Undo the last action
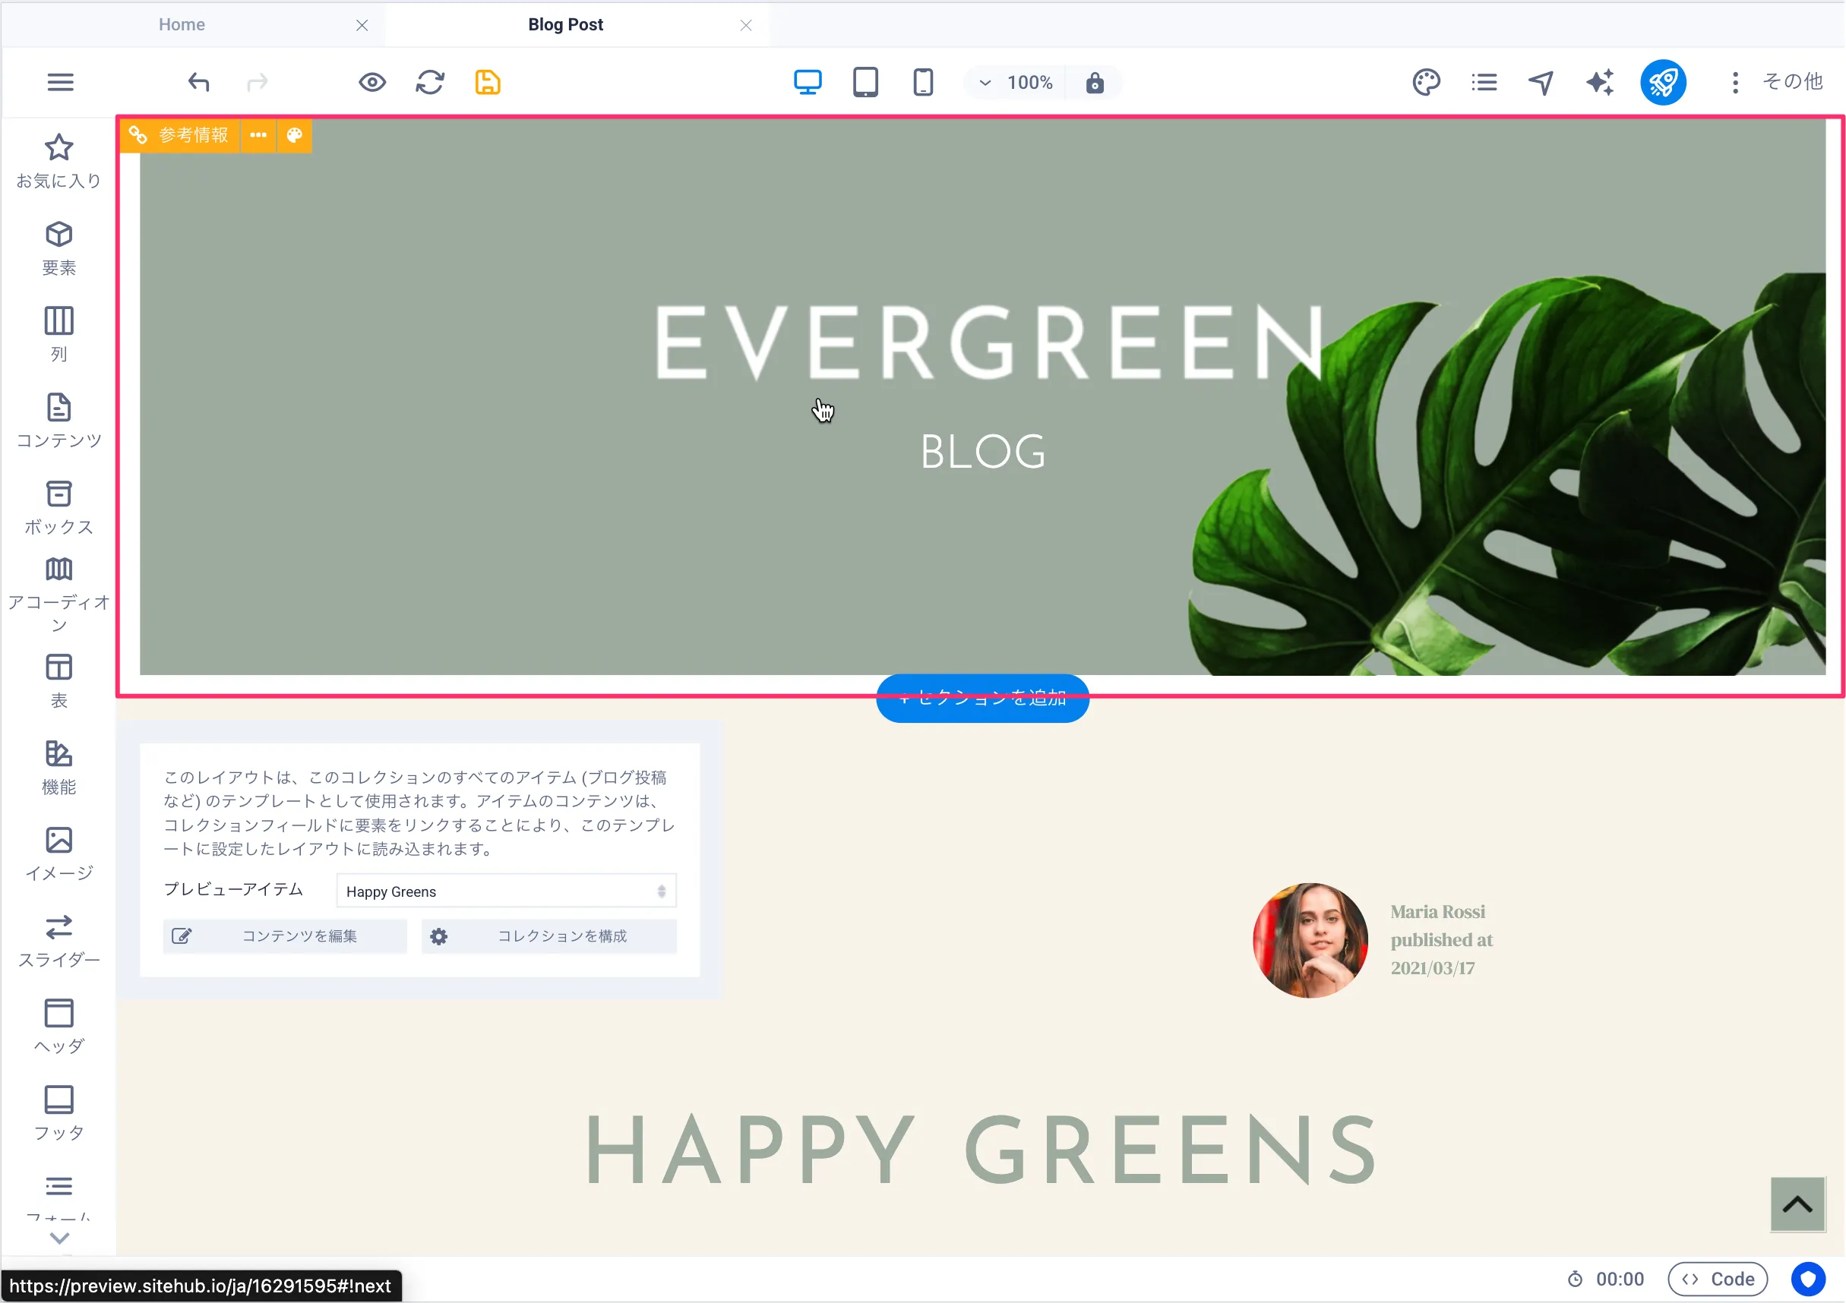Viewport: 1846px width, 1303px height. click(198, 82)
